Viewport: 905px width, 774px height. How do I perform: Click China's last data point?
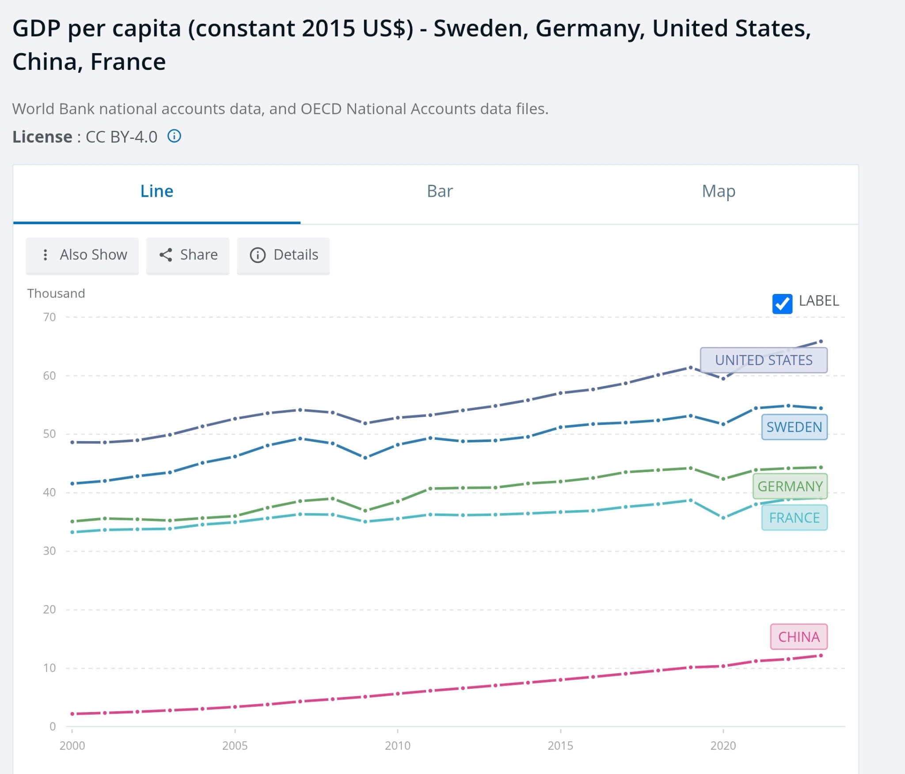coord(821,656)
